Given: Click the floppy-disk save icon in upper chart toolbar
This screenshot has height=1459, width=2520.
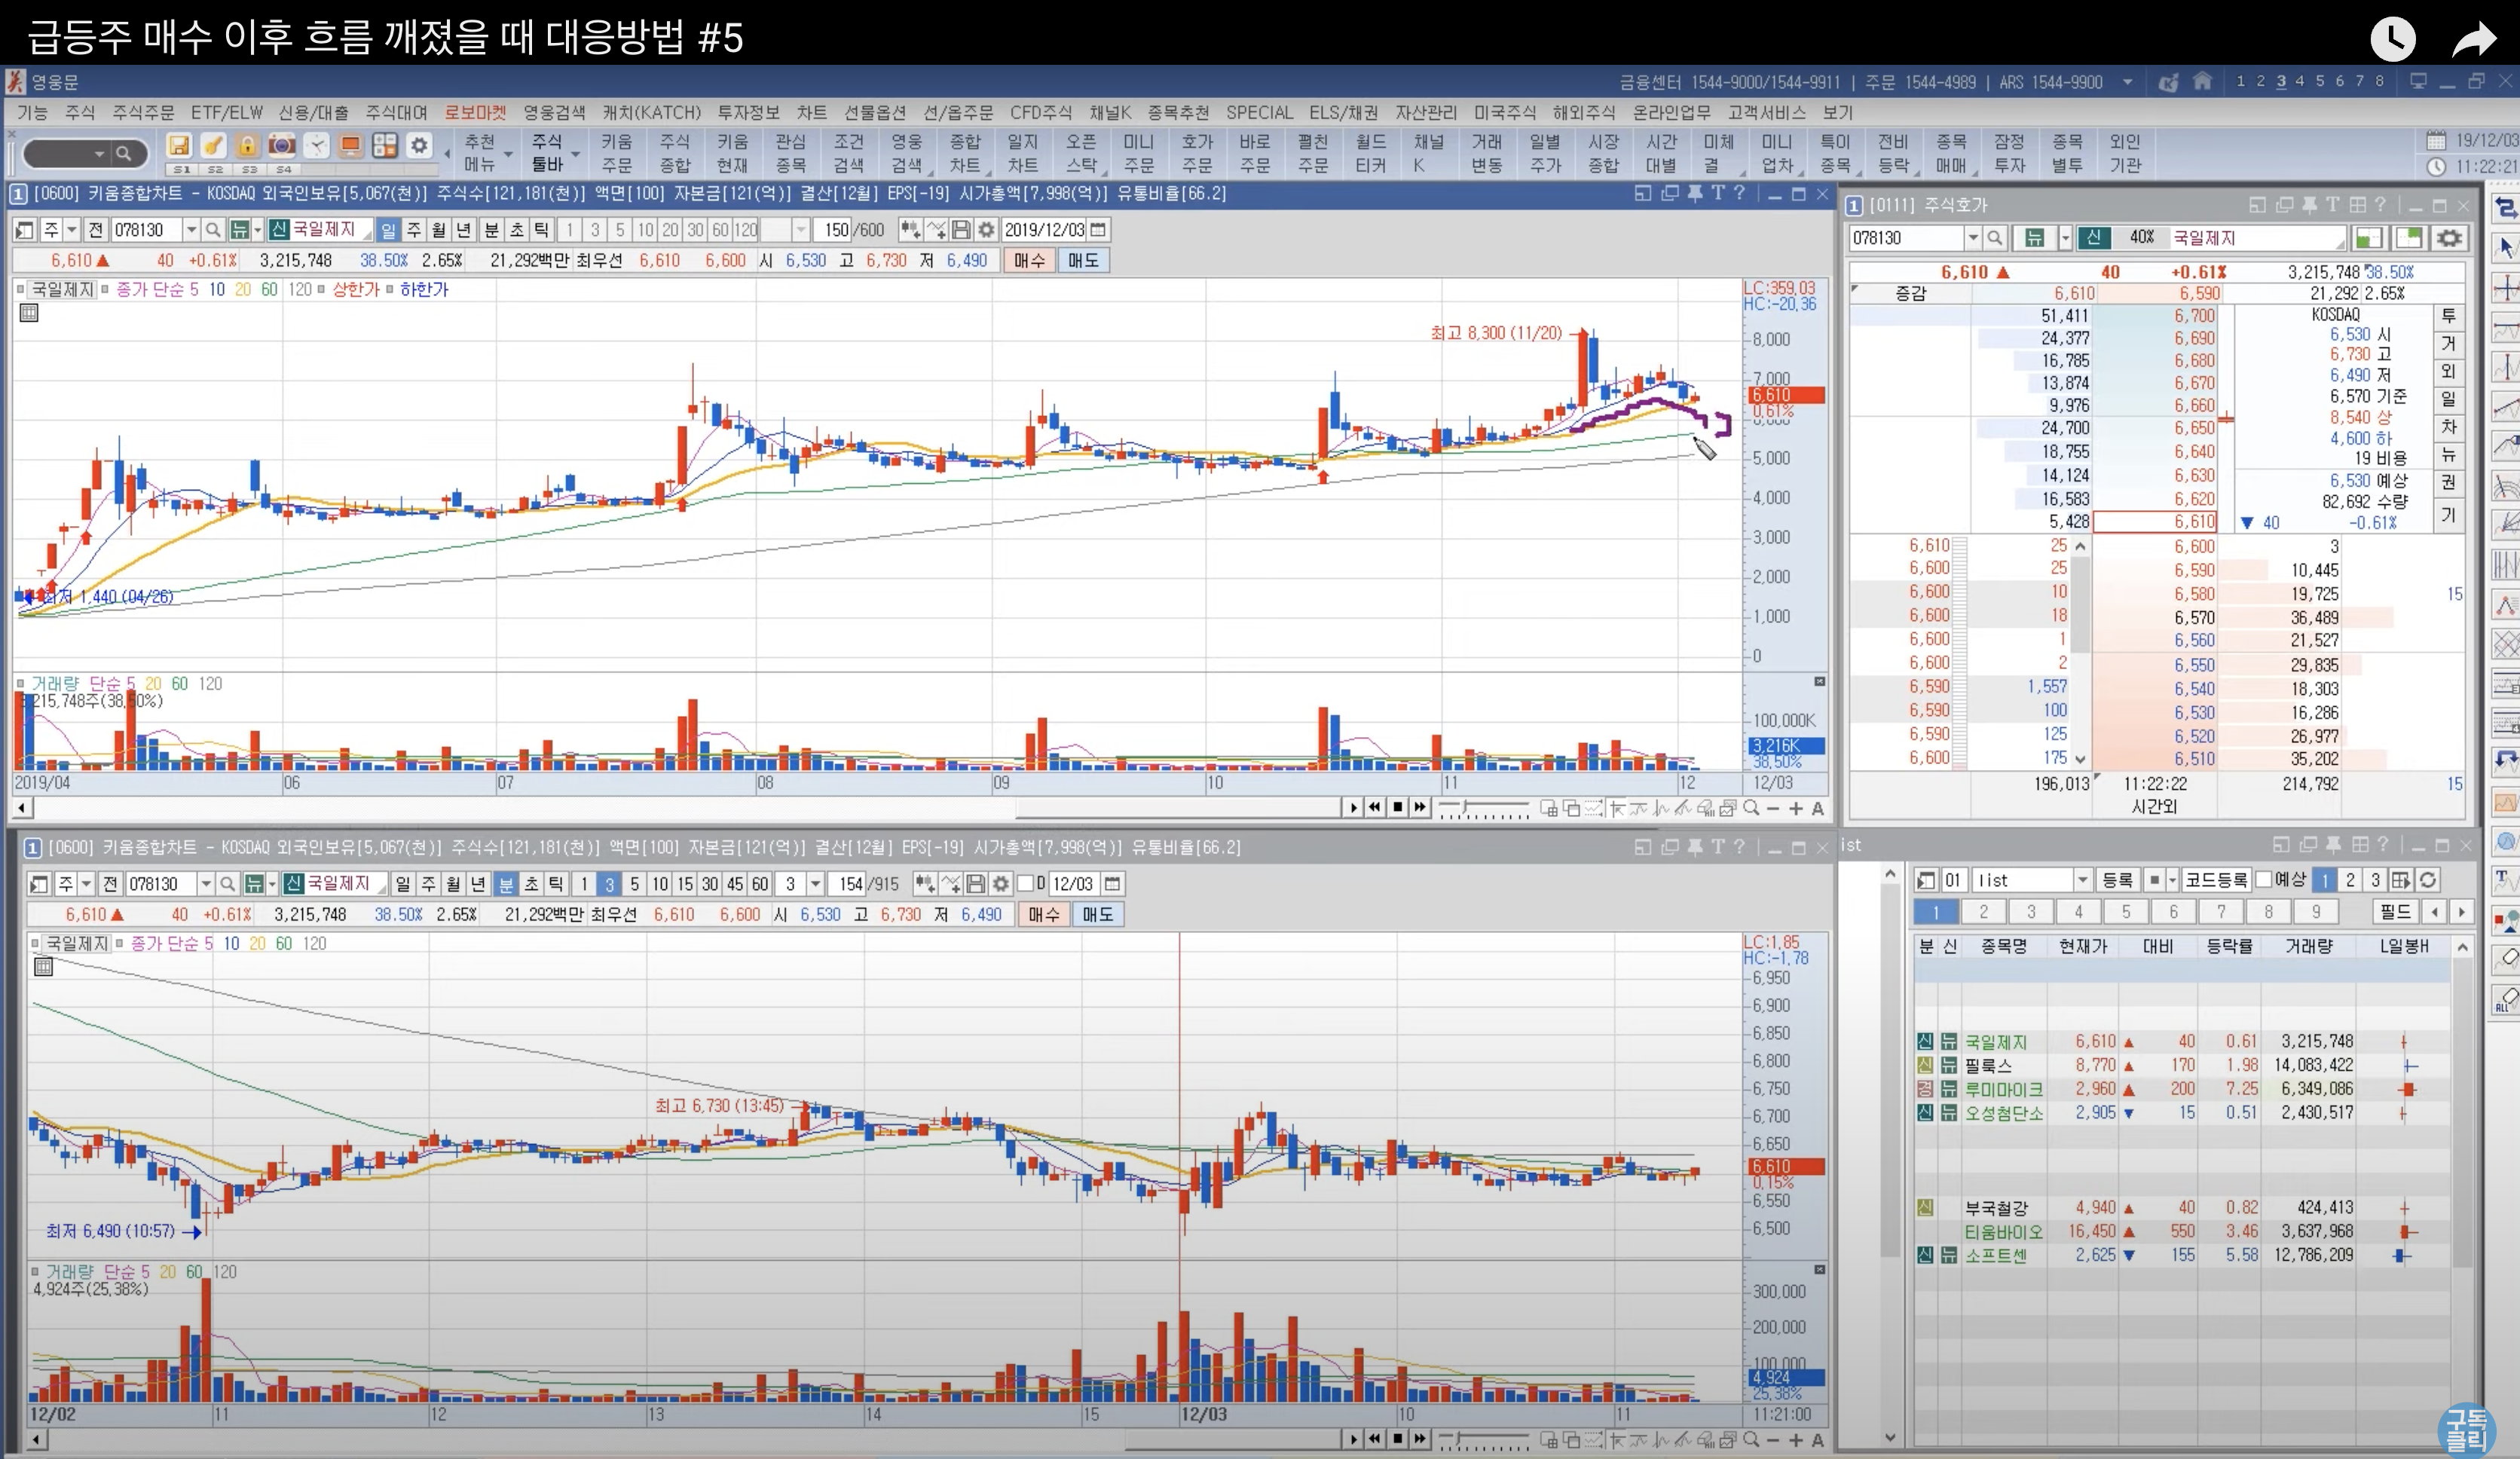Looking at the screenshot, I should click(x=961, y=230).
